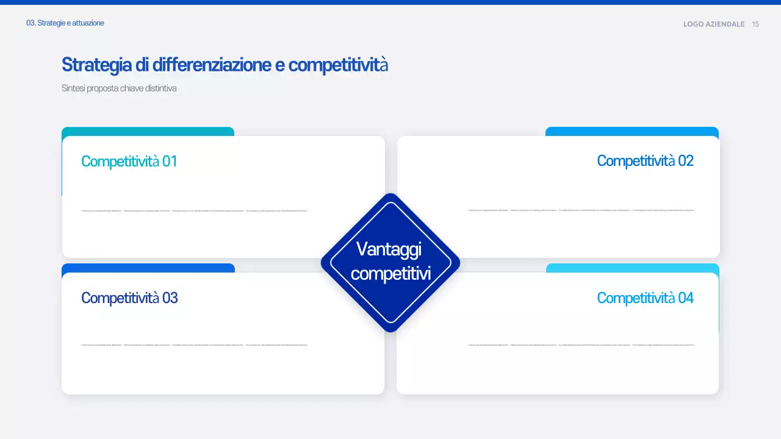The width and height of the screenshot is (781, 439).
Task: Select the LOGO AZIENDALE placeholder text
Action: tap(714, 24)
